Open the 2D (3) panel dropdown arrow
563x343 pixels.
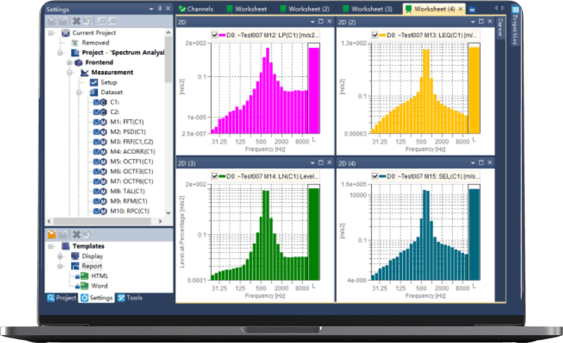312,163
